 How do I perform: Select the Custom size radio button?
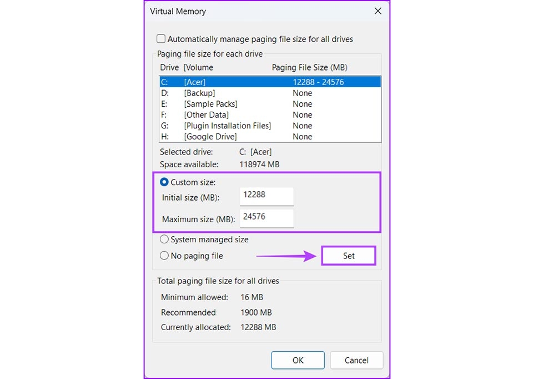coord(164,182)
